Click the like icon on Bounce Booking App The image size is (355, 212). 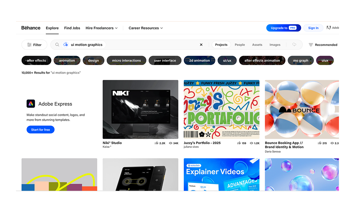pyautogui.click(x=320, y=143)
